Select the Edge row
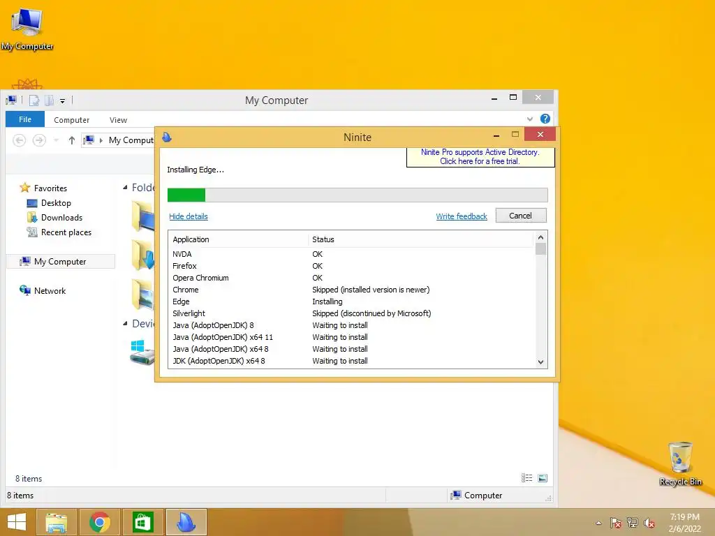 click(x=351, y=301)
